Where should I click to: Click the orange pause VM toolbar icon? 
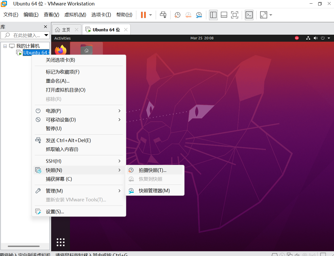pyautogui.click(x=143, y=15)
